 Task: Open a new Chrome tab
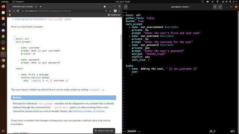click(41, 7)
